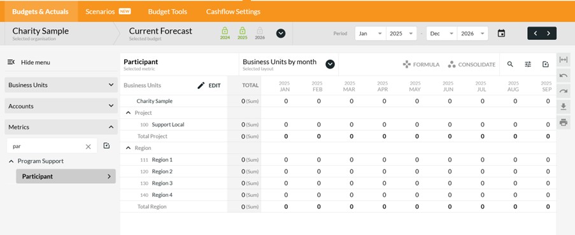Open the filter sliders settings icon
The image size is (575, 235).
(528, 64)
